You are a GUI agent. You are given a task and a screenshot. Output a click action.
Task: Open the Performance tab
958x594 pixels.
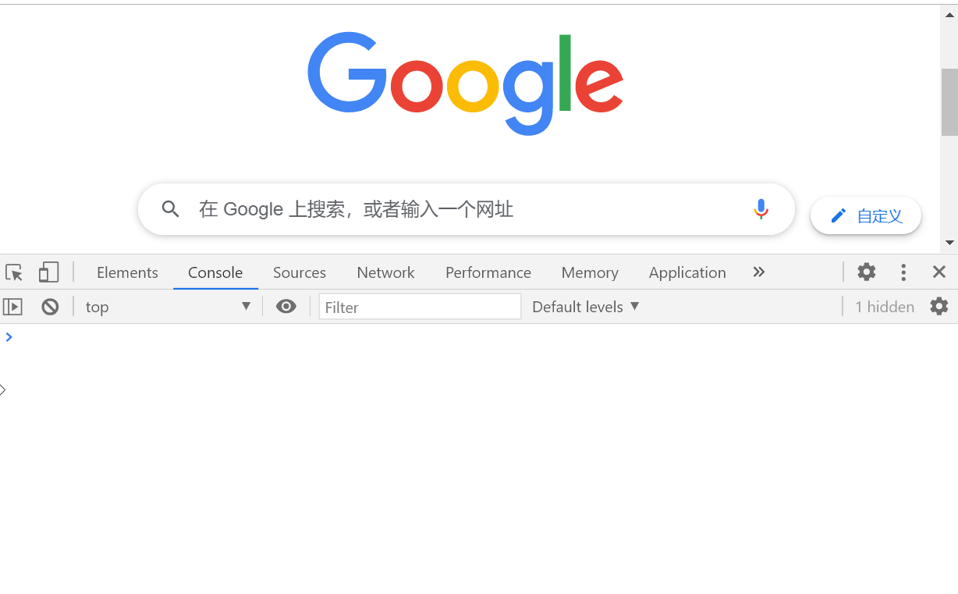[x=488, y=272]
